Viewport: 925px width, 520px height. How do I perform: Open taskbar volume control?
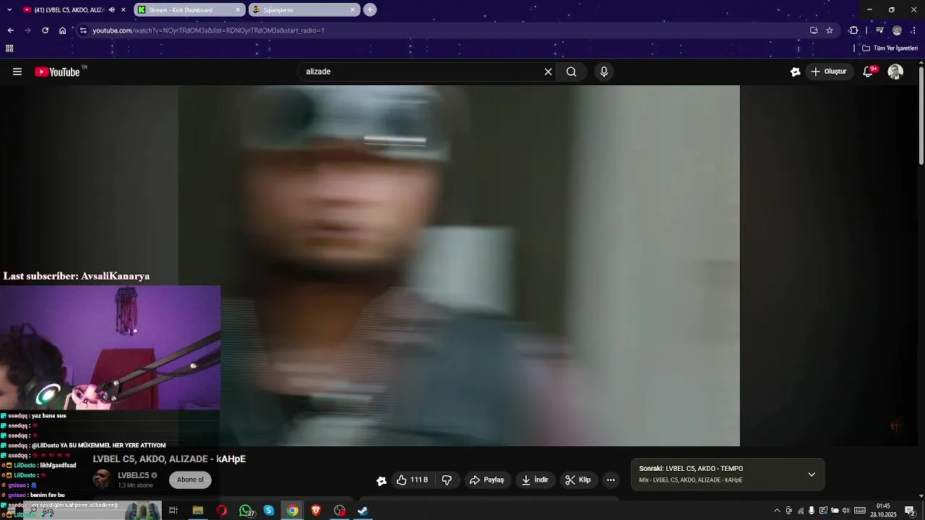tap(846, 511)
